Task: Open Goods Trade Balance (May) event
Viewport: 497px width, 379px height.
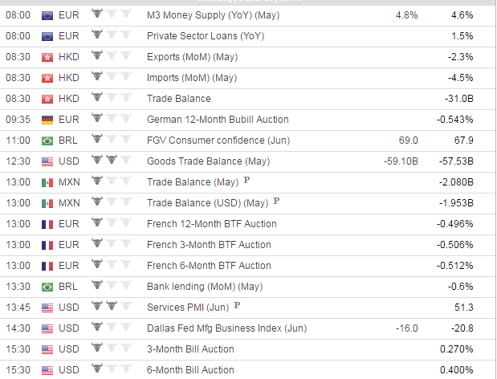Action: click(x=208, y=161)
